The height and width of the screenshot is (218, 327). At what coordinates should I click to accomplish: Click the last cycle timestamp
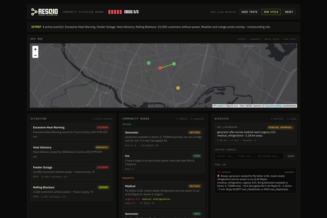(223, 12)
